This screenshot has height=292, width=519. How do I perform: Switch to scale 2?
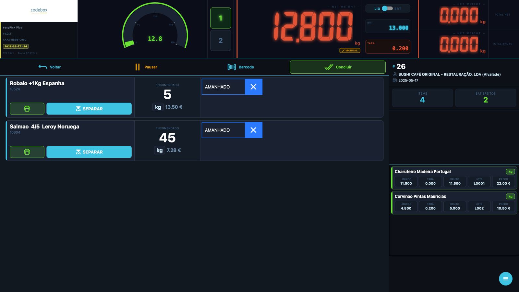[221, 41]
